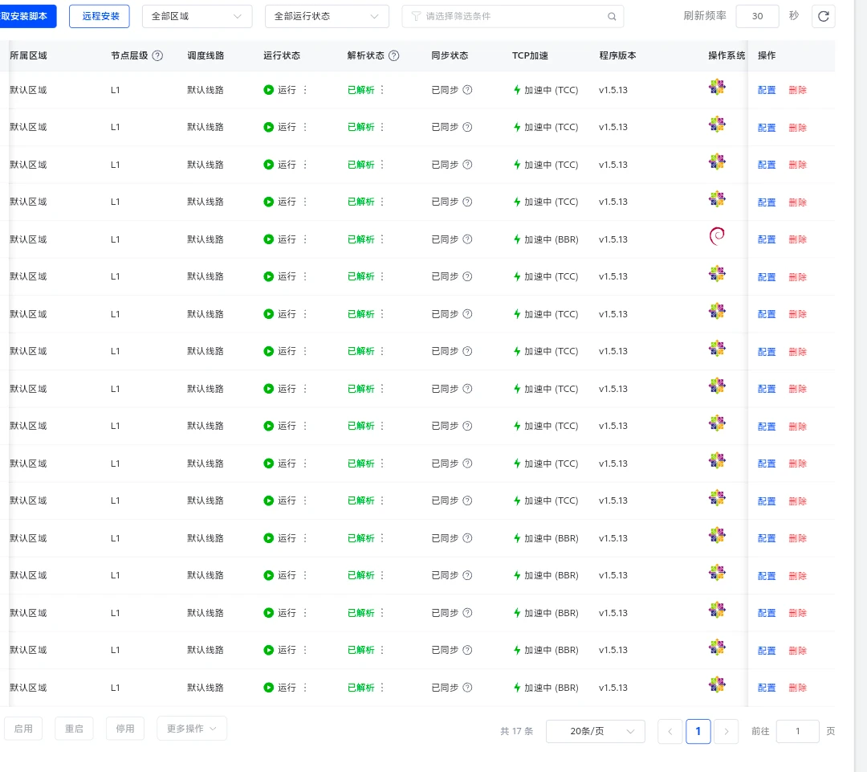
Task: Click the 刷新频率 seconds input field
Action: (756, 16)
